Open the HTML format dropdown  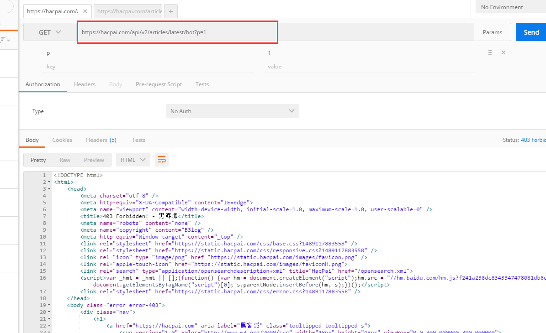point(133,160)
